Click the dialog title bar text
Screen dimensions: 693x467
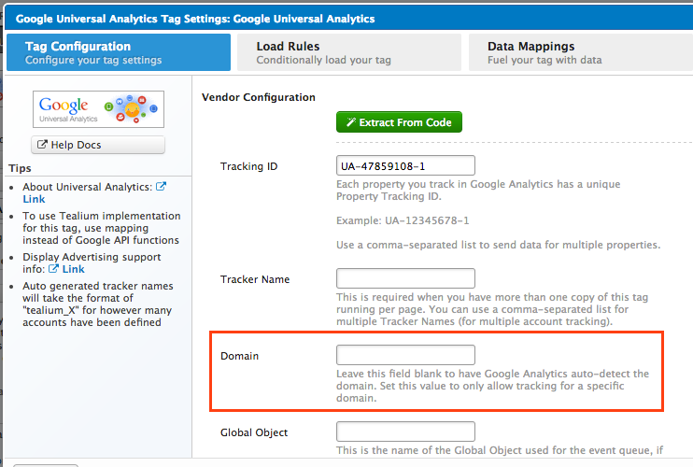point(194,19)
